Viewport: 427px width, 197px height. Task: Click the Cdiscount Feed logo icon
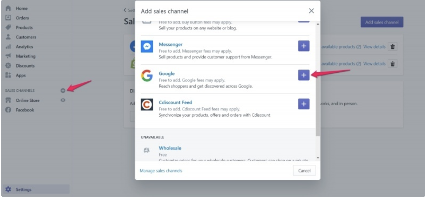(x=147, y=105)
